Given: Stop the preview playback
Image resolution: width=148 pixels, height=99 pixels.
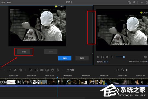Looking at the screenshot, I should click(x=112, y=57).
